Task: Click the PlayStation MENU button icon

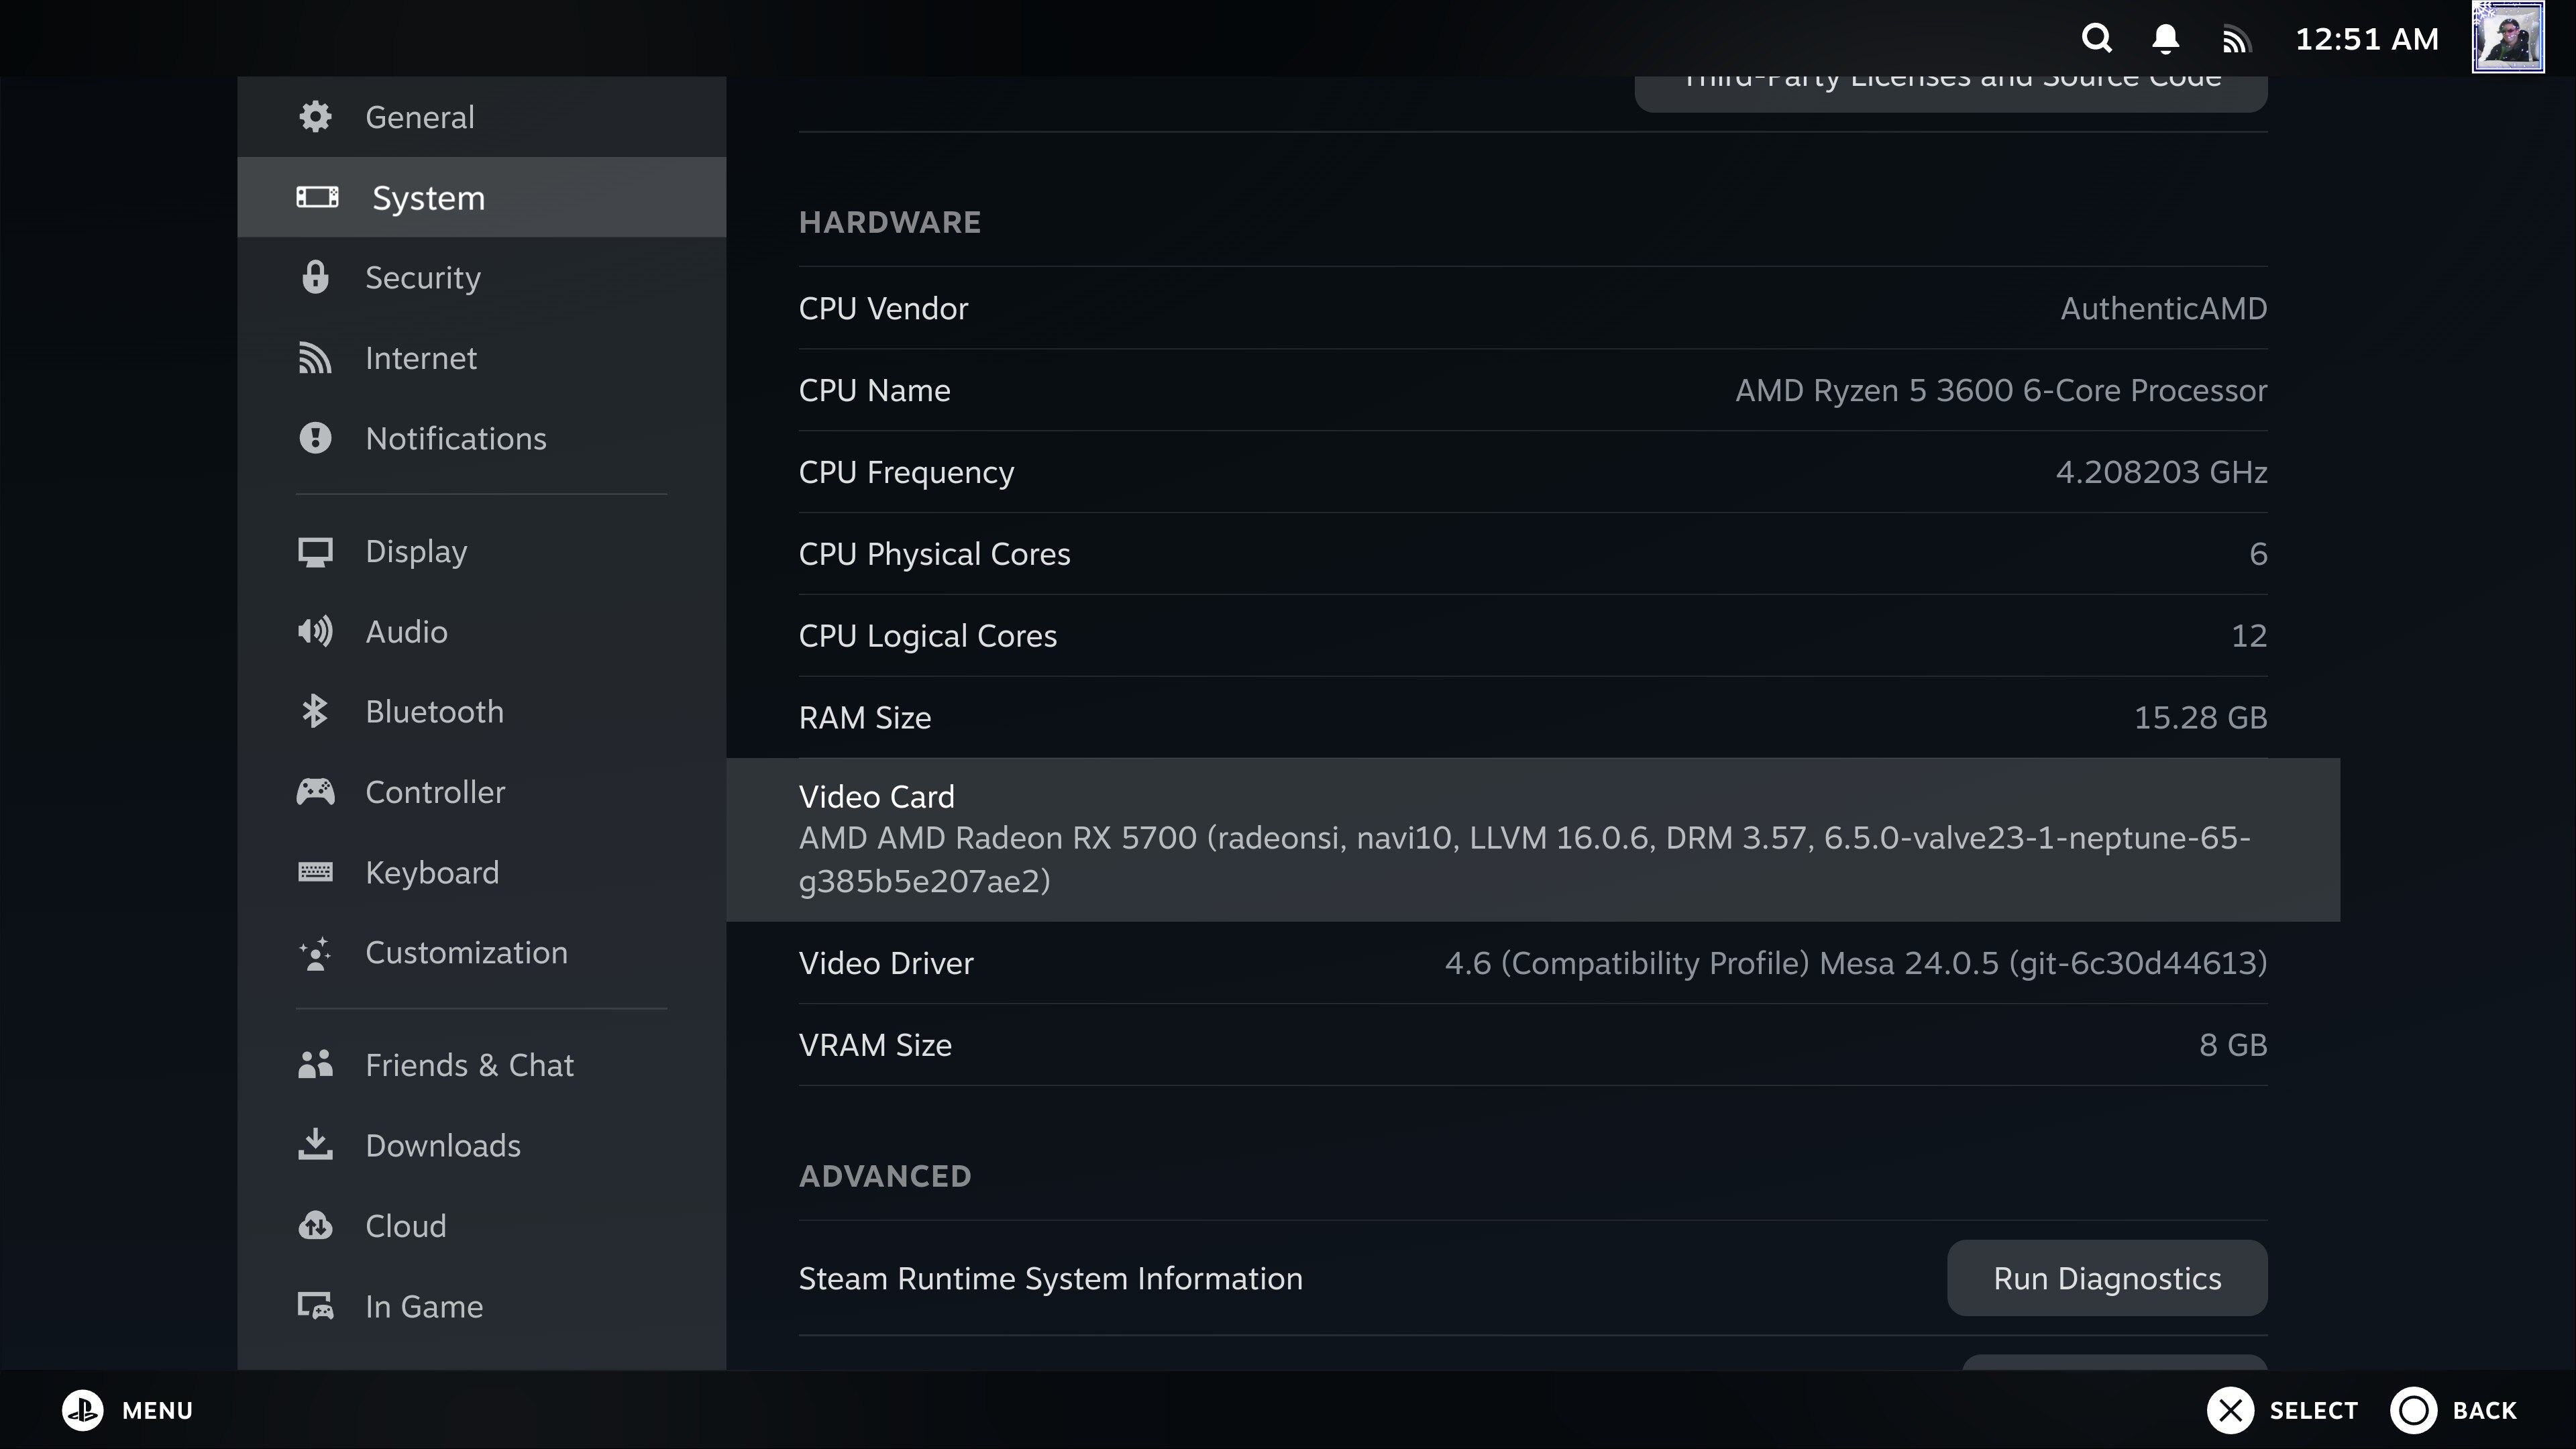Action: [x=83, y=1410]
